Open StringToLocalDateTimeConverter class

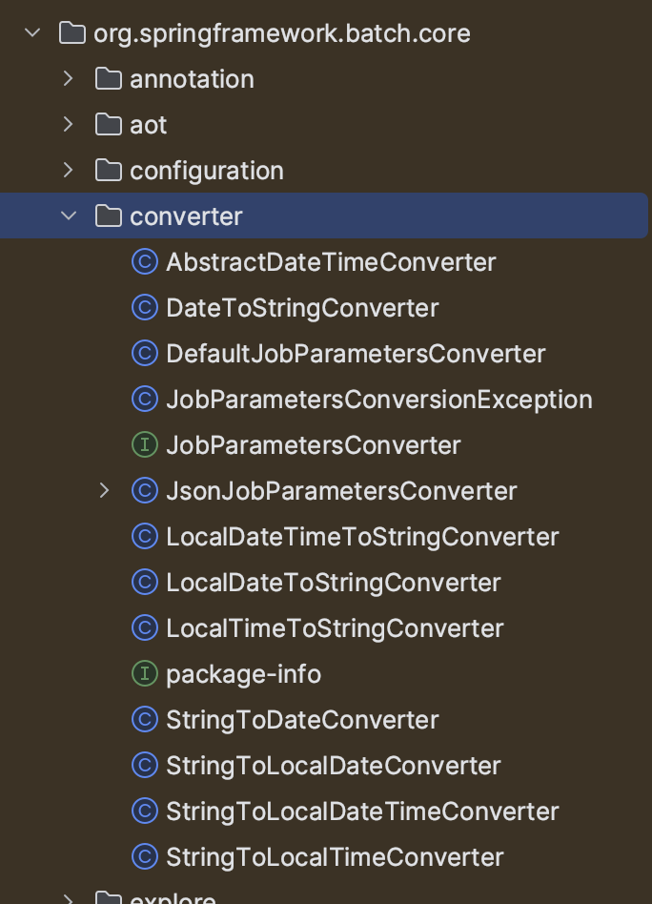click(362, 812)
